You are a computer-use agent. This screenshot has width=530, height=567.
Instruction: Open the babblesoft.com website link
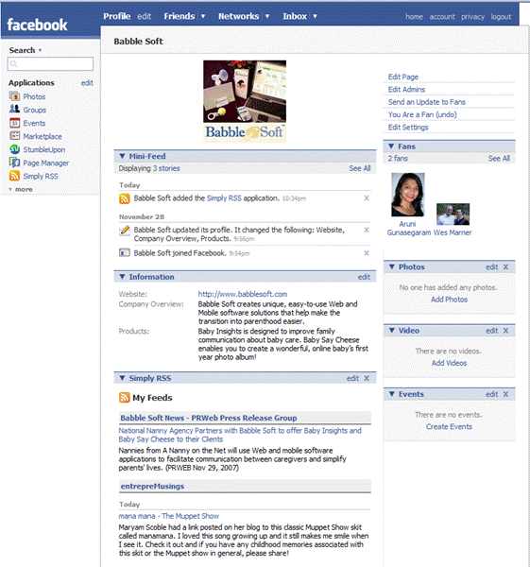[243, 294]
